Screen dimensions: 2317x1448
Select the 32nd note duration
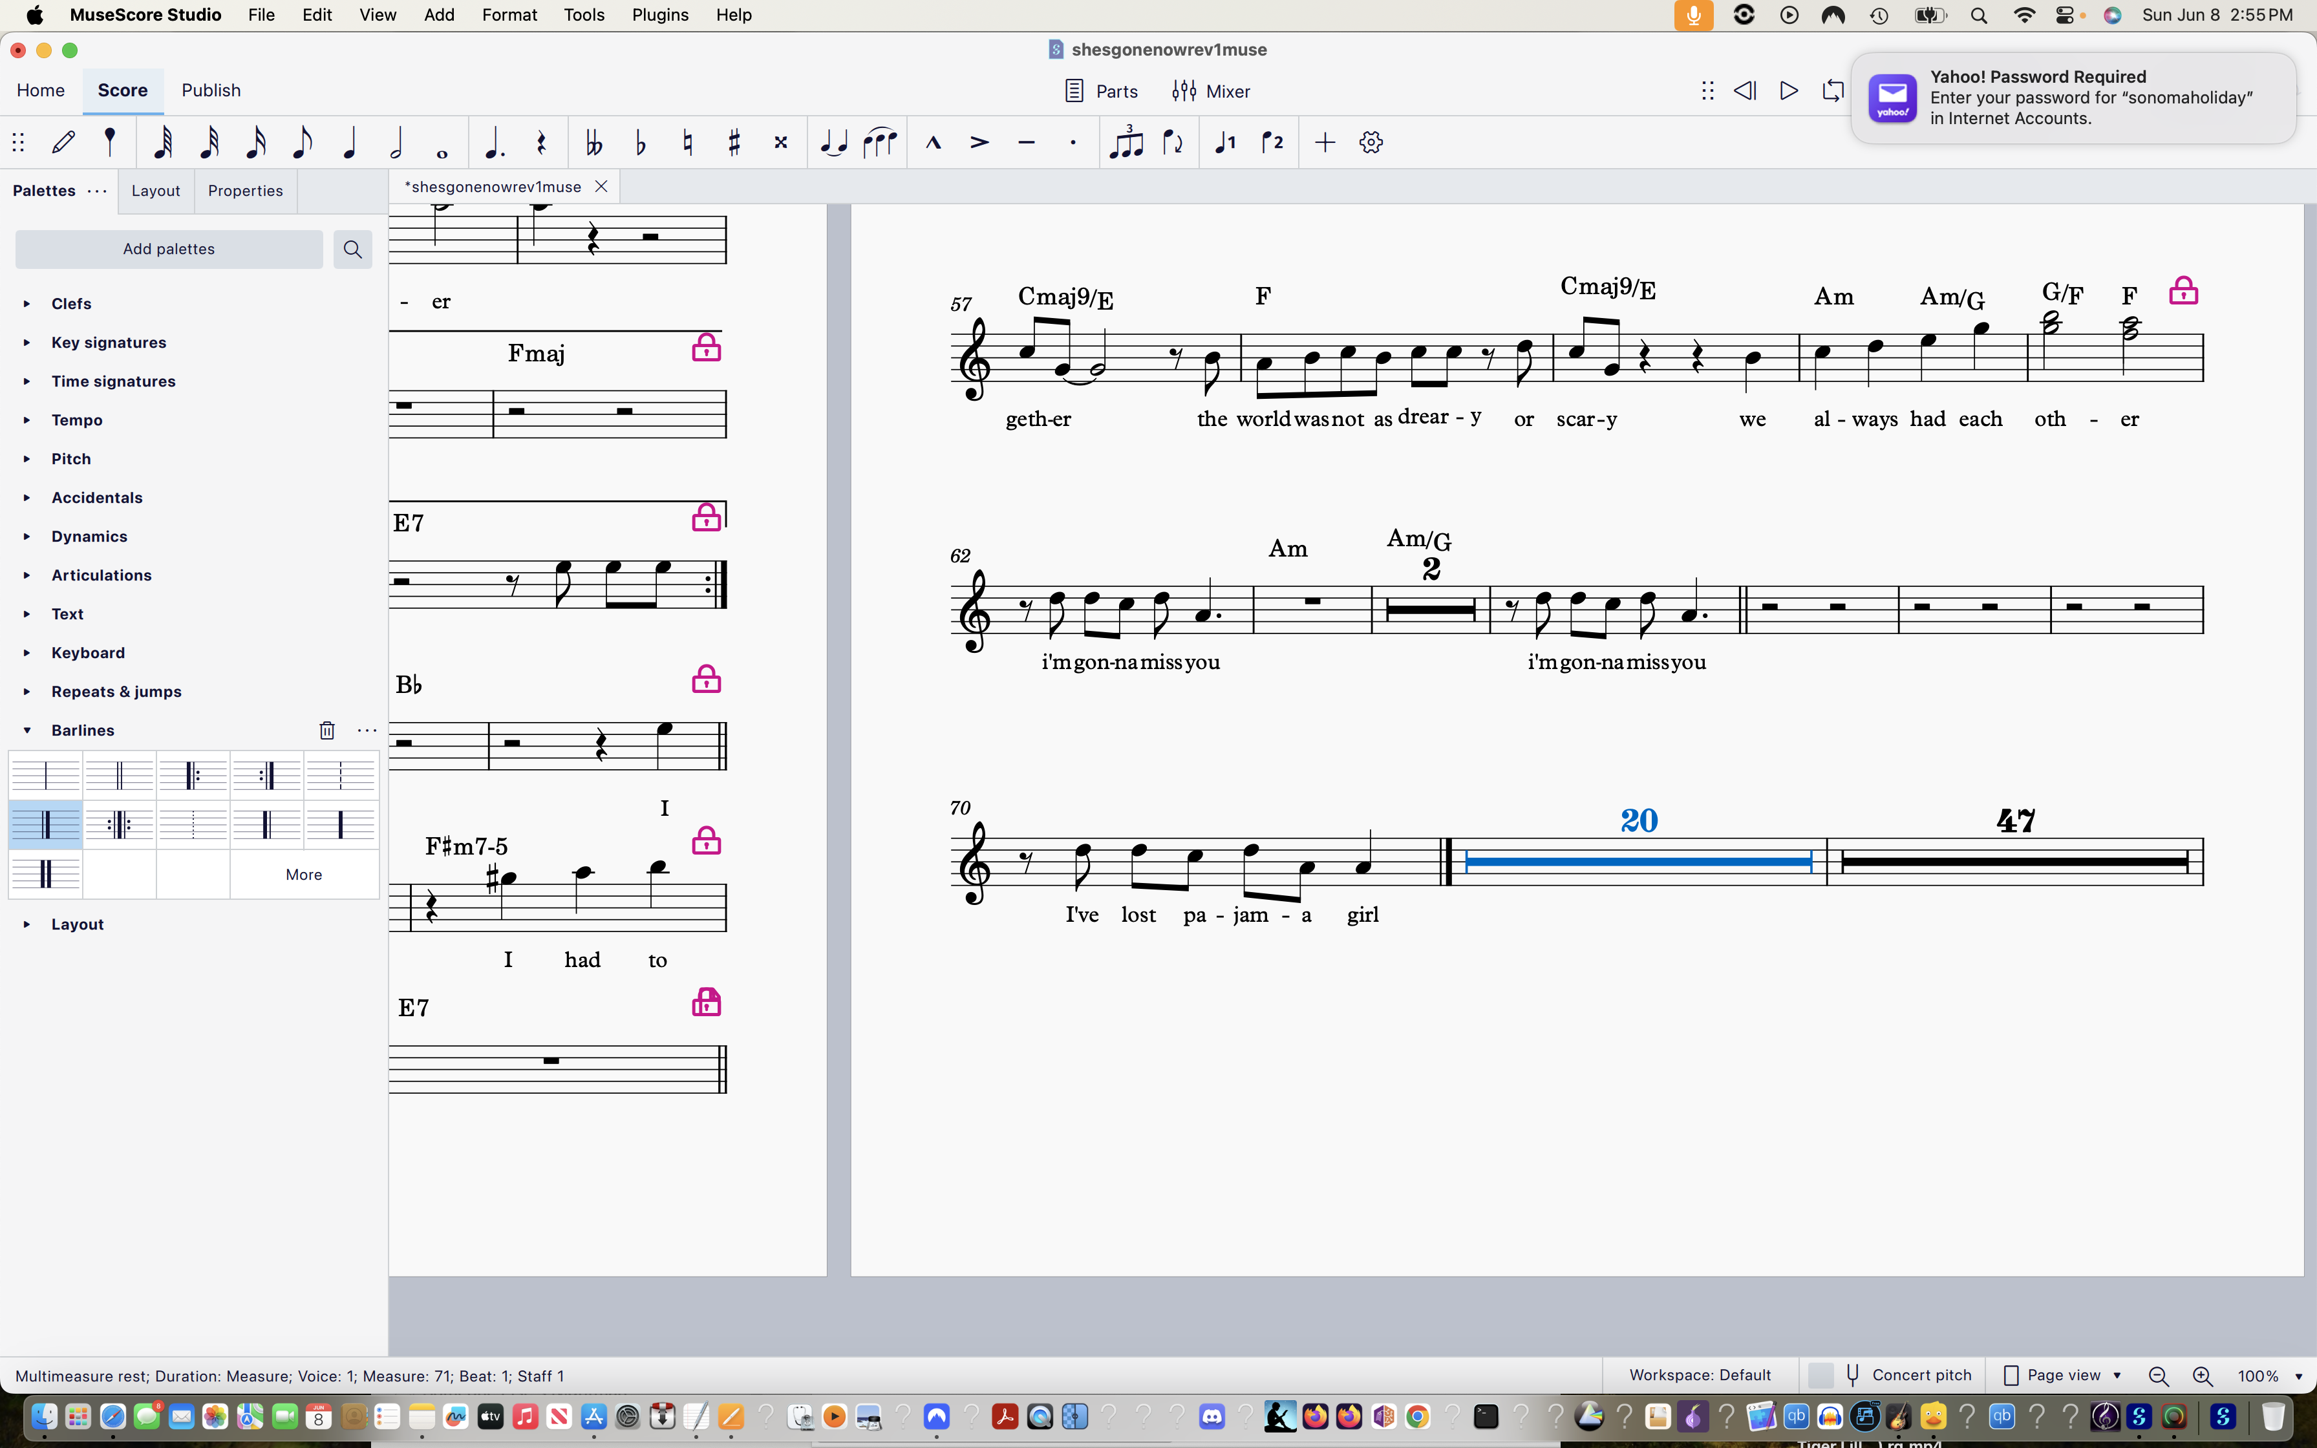coord(209,143)
